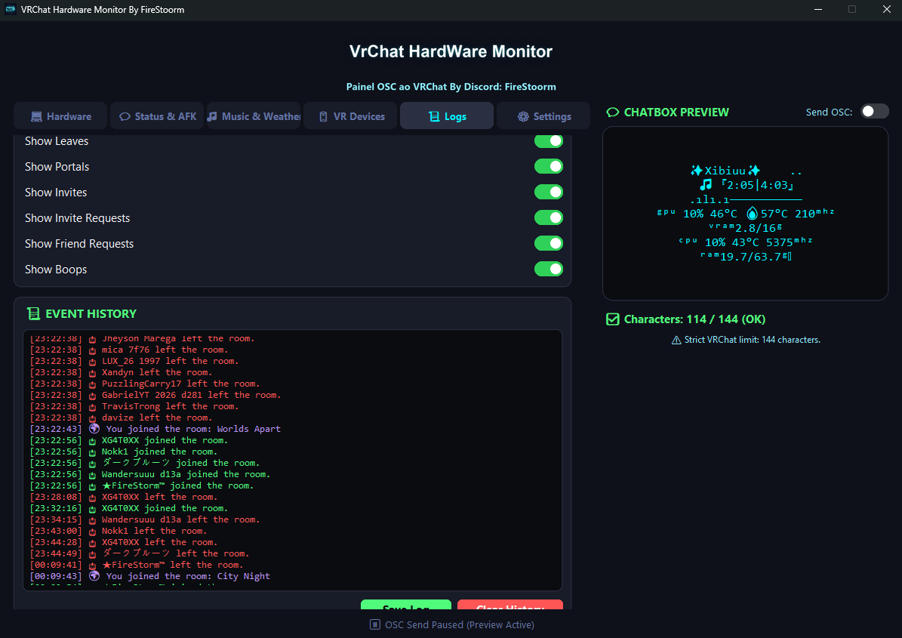Screen dimensions: 902x638
Task: Click the Characters: 114 / 144 (OK) text
Action: (695, 319)
